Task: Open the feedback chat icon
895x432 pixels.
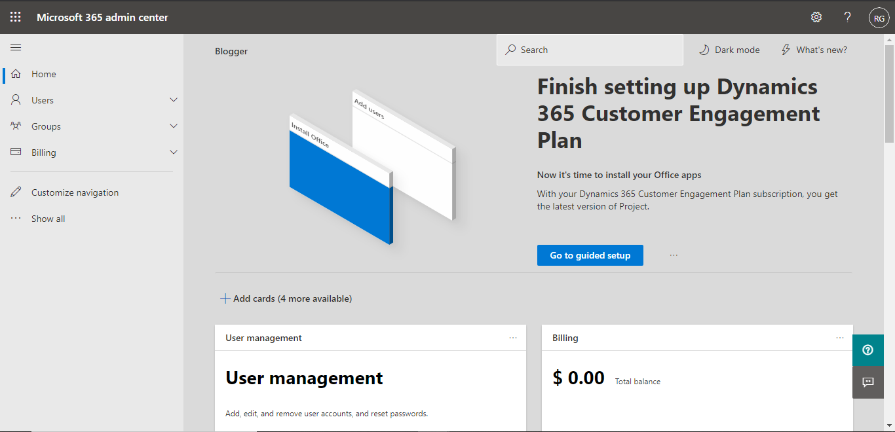Action: click(x=868, y=382)
